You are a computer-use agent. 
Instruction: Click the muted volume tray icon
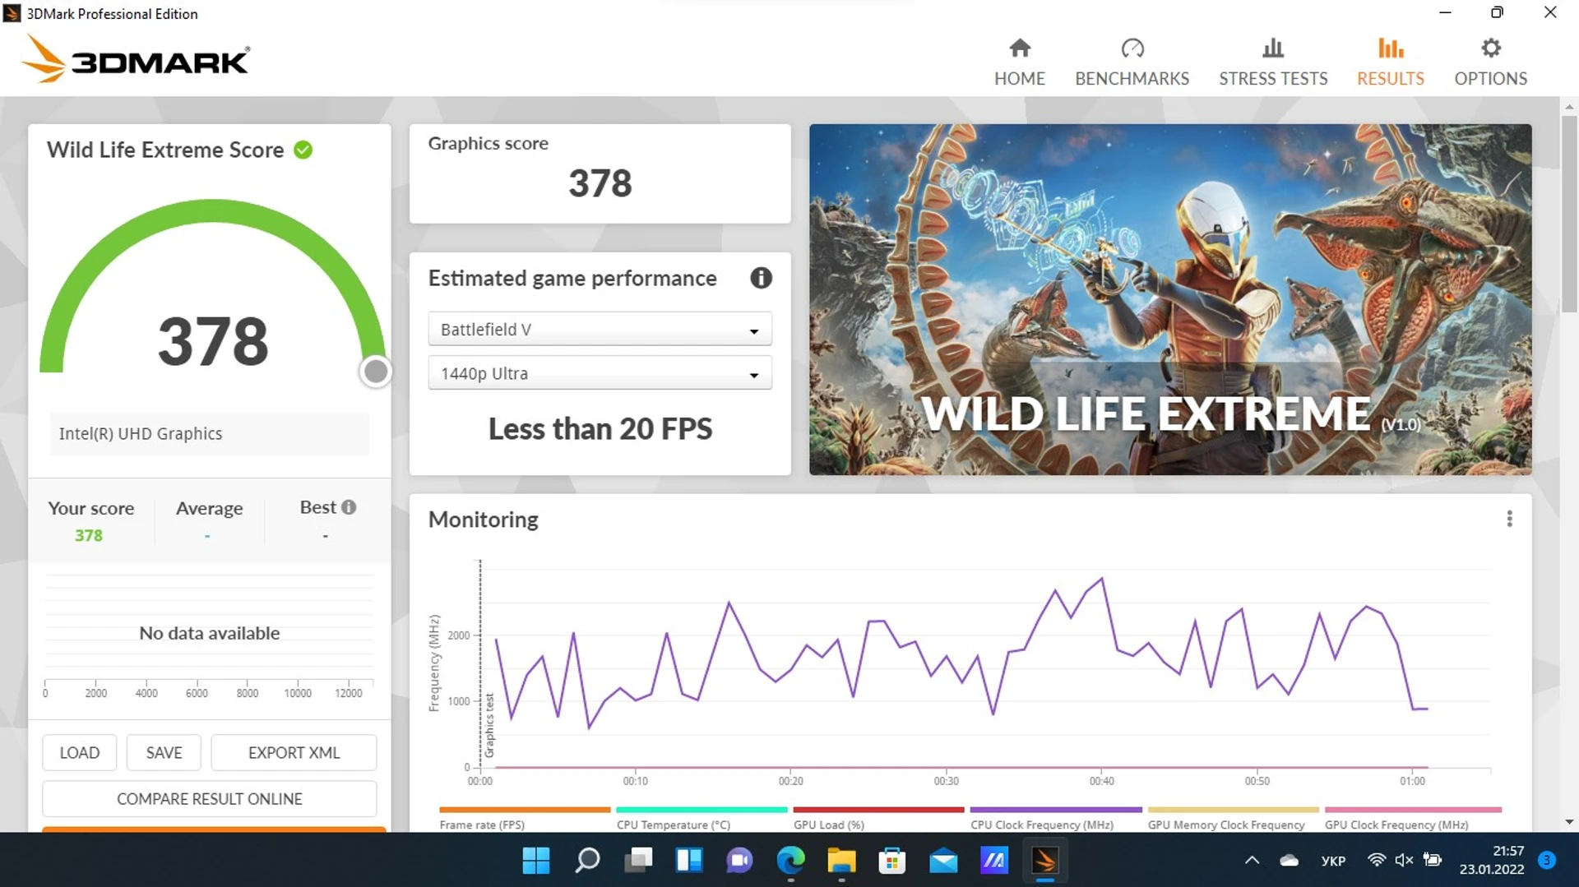(x=1404, y=860)
